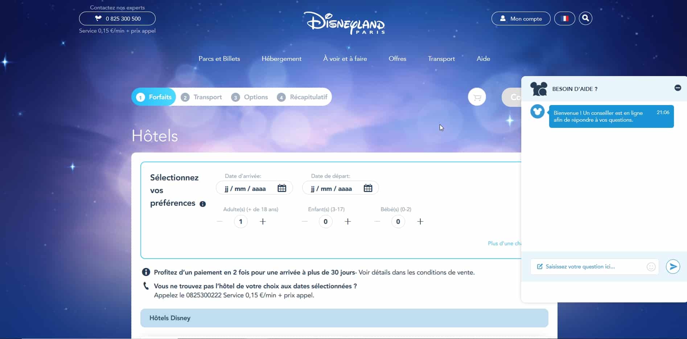687x339 pixels.
Task: Click welcome chat message bubble
Action: [611, 116]
